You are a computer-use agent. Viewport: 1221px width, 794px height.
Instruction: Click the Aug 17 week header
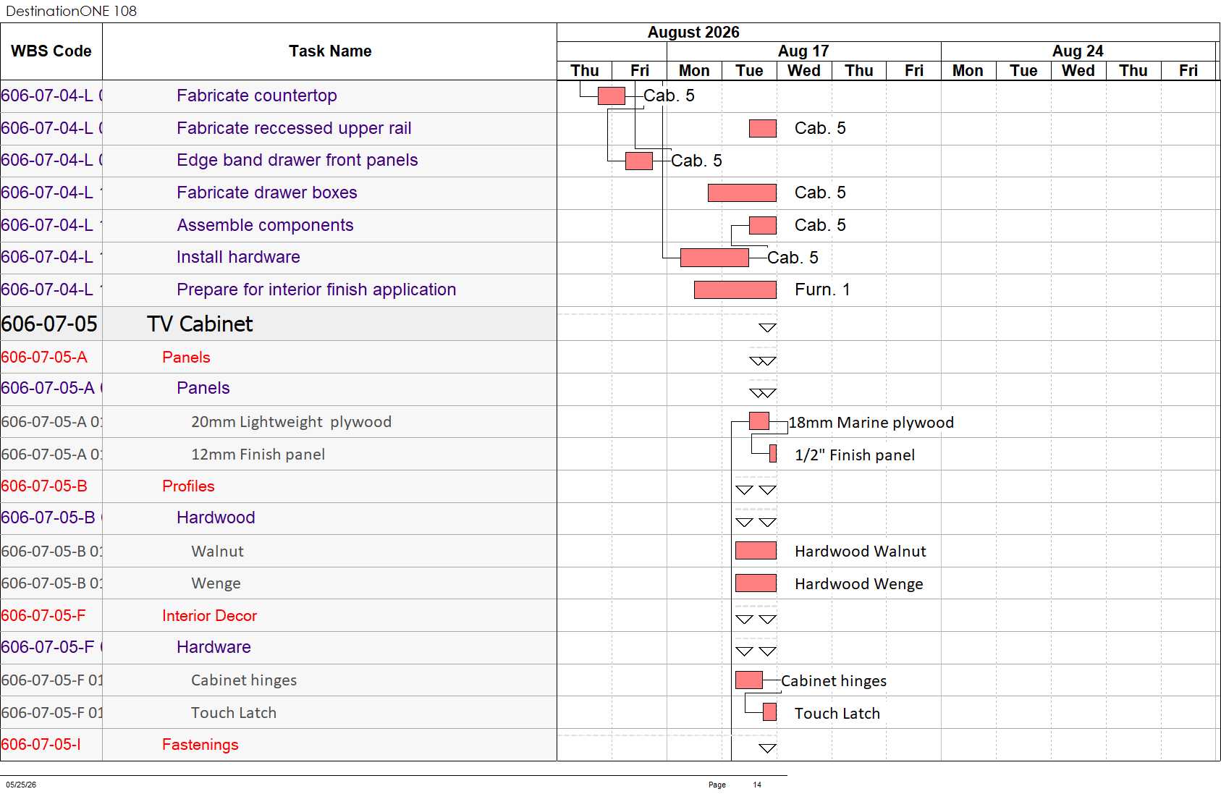(x=803, y=51)
